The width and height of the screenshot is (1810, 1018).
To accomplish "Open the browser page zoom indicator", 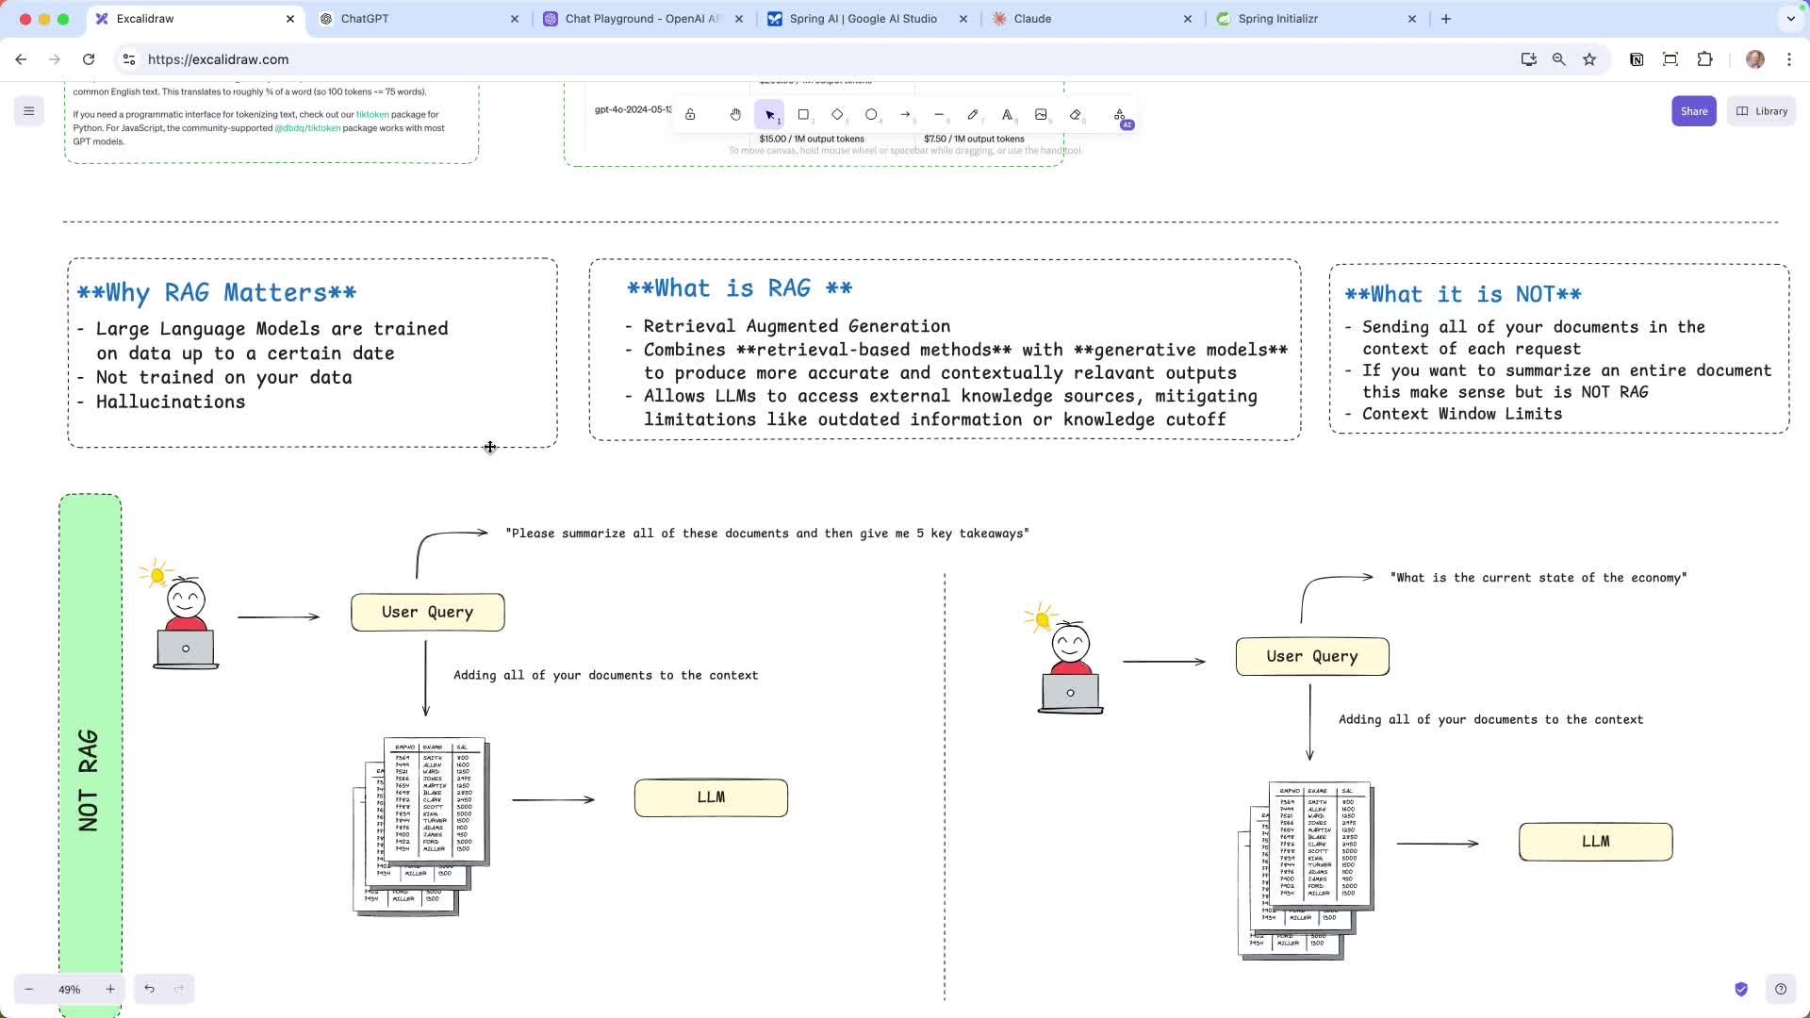I will pos(1558,59).
